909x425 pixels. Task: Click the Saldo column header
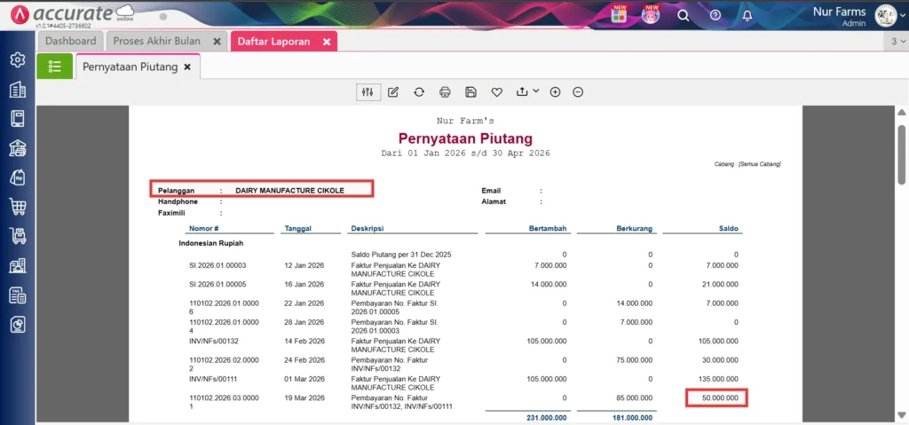tap(728, 228)
